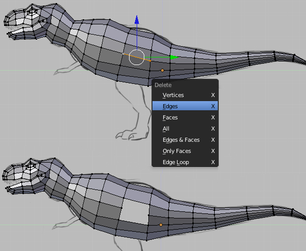Select Edge Loop delete option
306x251 pixels.
click(185, 162)
